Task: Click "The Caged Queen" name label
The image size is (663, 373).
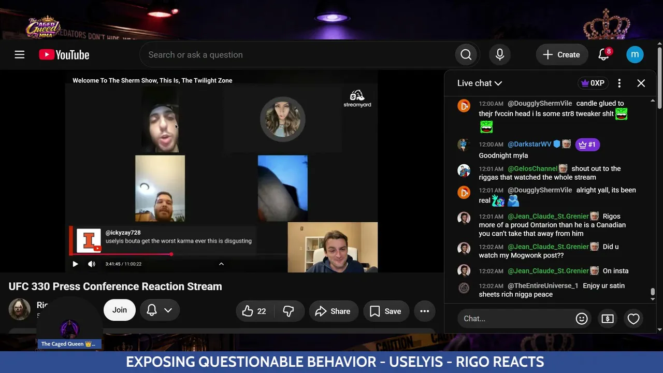Action: [x=68, y=344]
